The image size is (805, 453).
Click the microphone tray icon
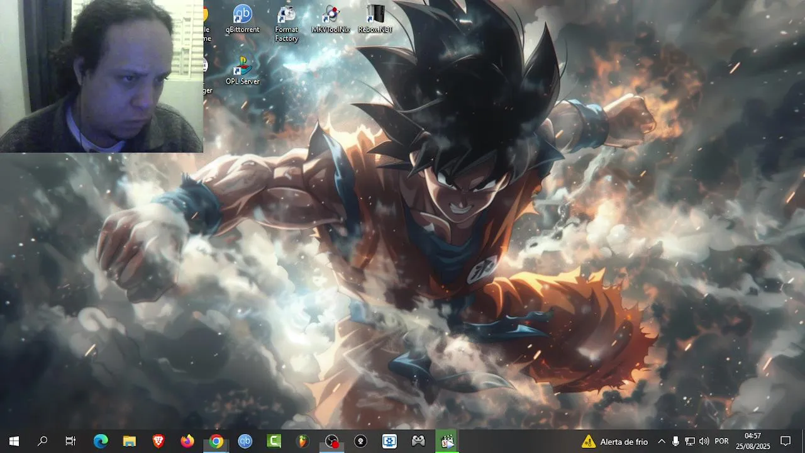[675, 442]
